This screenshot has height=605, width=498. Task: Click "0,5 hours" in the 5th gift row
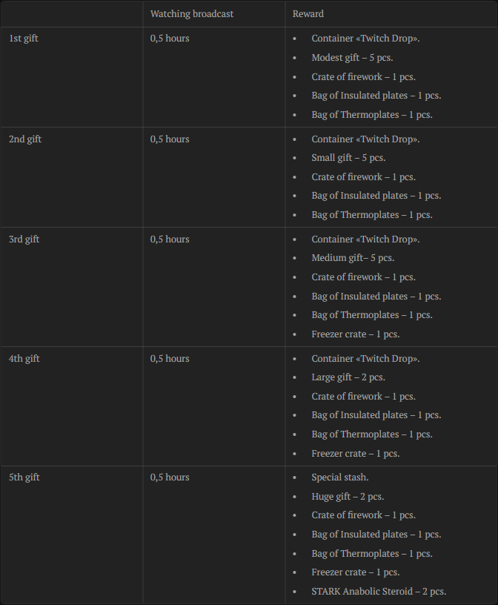170,477
